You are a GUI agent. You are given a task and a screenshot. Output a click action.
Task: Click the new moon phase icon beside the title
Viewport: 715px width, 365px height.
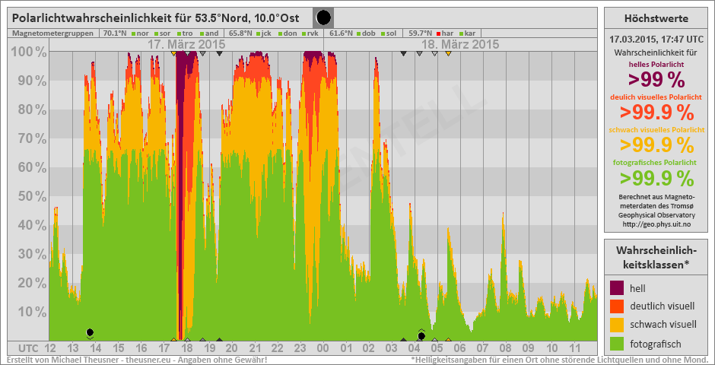(x=323, y=18)
